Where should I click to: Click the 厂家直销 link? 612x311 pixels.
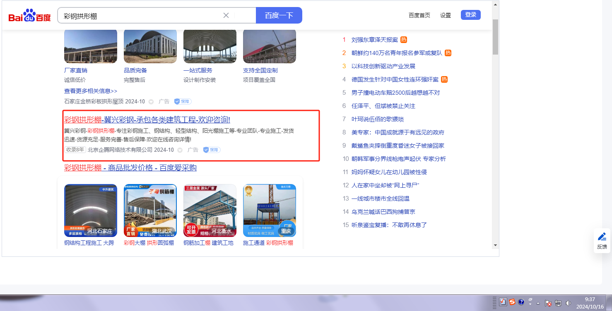[76, 70]
